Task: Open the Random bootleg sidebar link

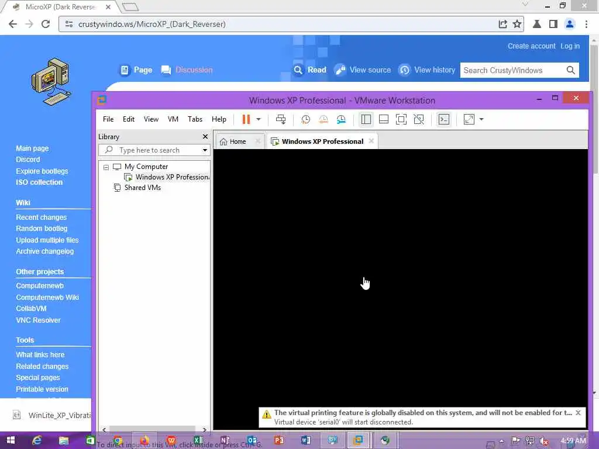Action: 42,229
